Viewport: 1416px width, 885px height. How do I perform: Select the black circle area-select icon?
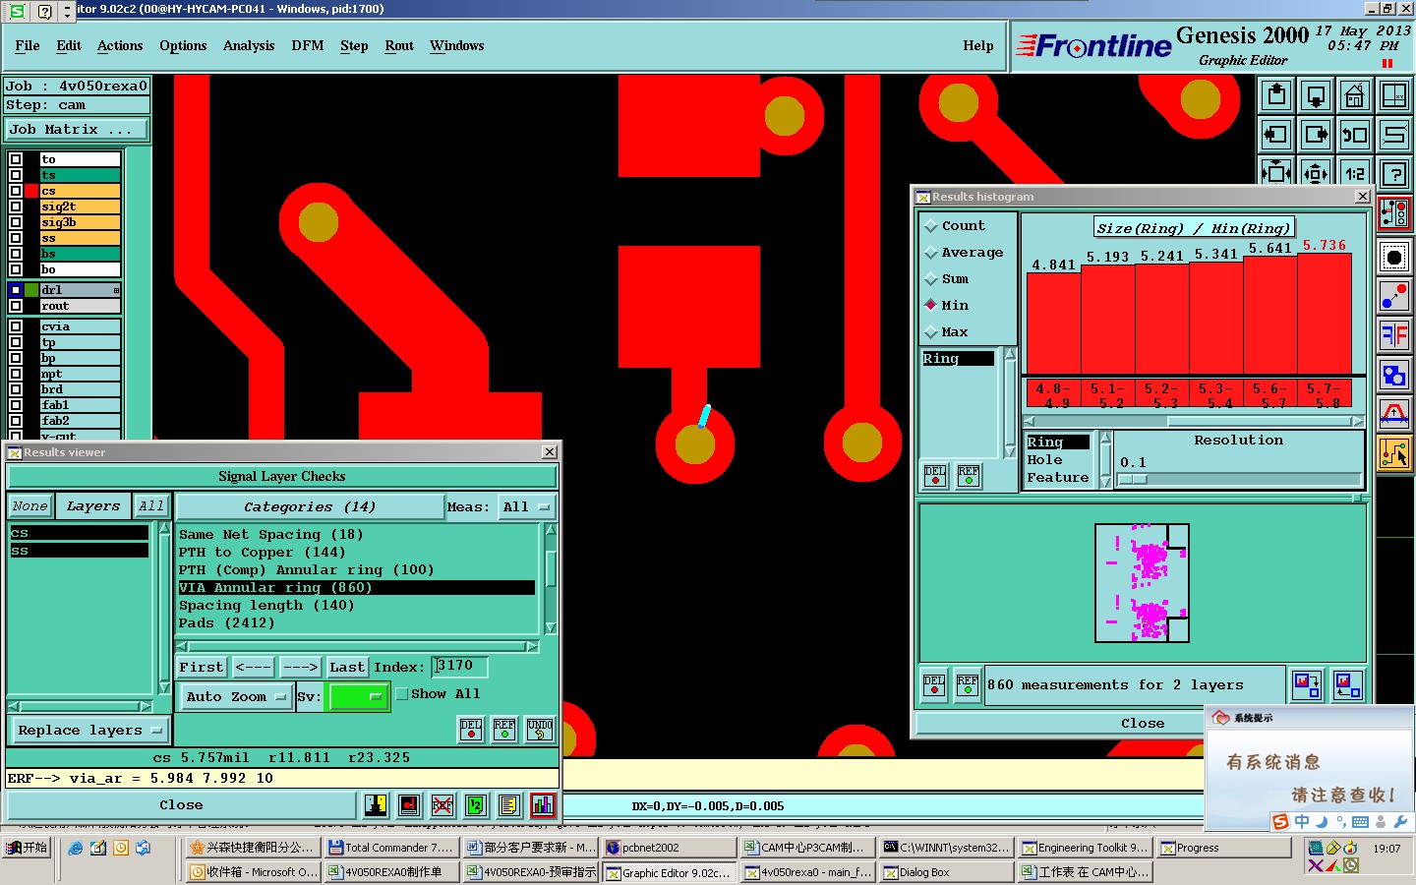pos(1394,258)
